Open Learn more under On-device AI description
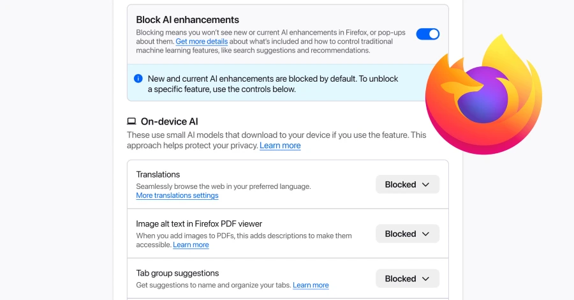Image resolution: width=574 pixels, height=300 pixels. tap(280, 146)
